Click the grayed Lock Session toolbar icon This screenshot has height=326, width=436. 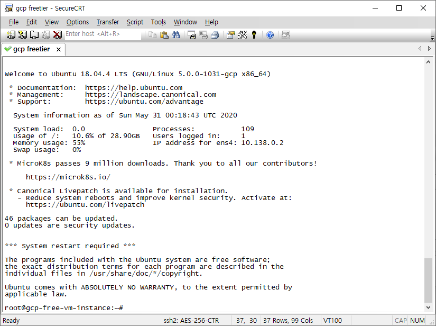286,35
